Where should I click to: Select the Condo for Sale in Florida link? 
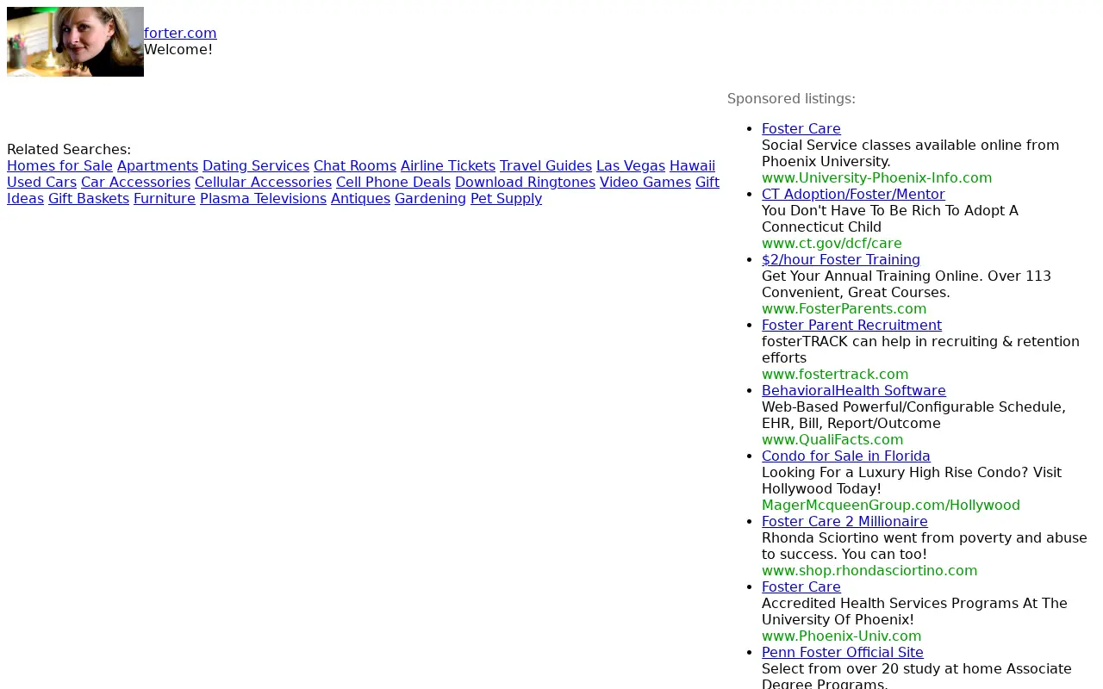[x=846, y=456]
